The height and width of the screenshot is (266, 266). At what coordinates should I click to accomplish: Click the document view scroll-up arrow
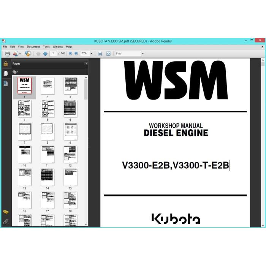(x=263, y=60)
